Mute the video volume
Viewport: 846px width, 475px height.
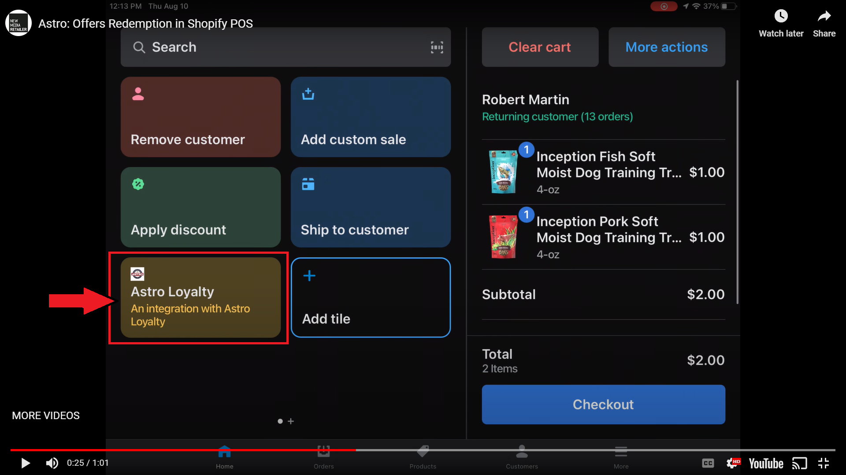point(52,463)
